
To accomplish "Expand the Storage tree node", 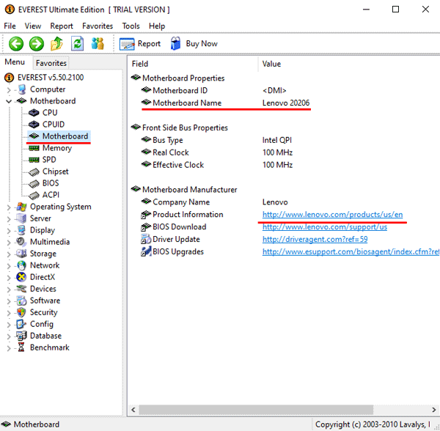I will [9, 254].
